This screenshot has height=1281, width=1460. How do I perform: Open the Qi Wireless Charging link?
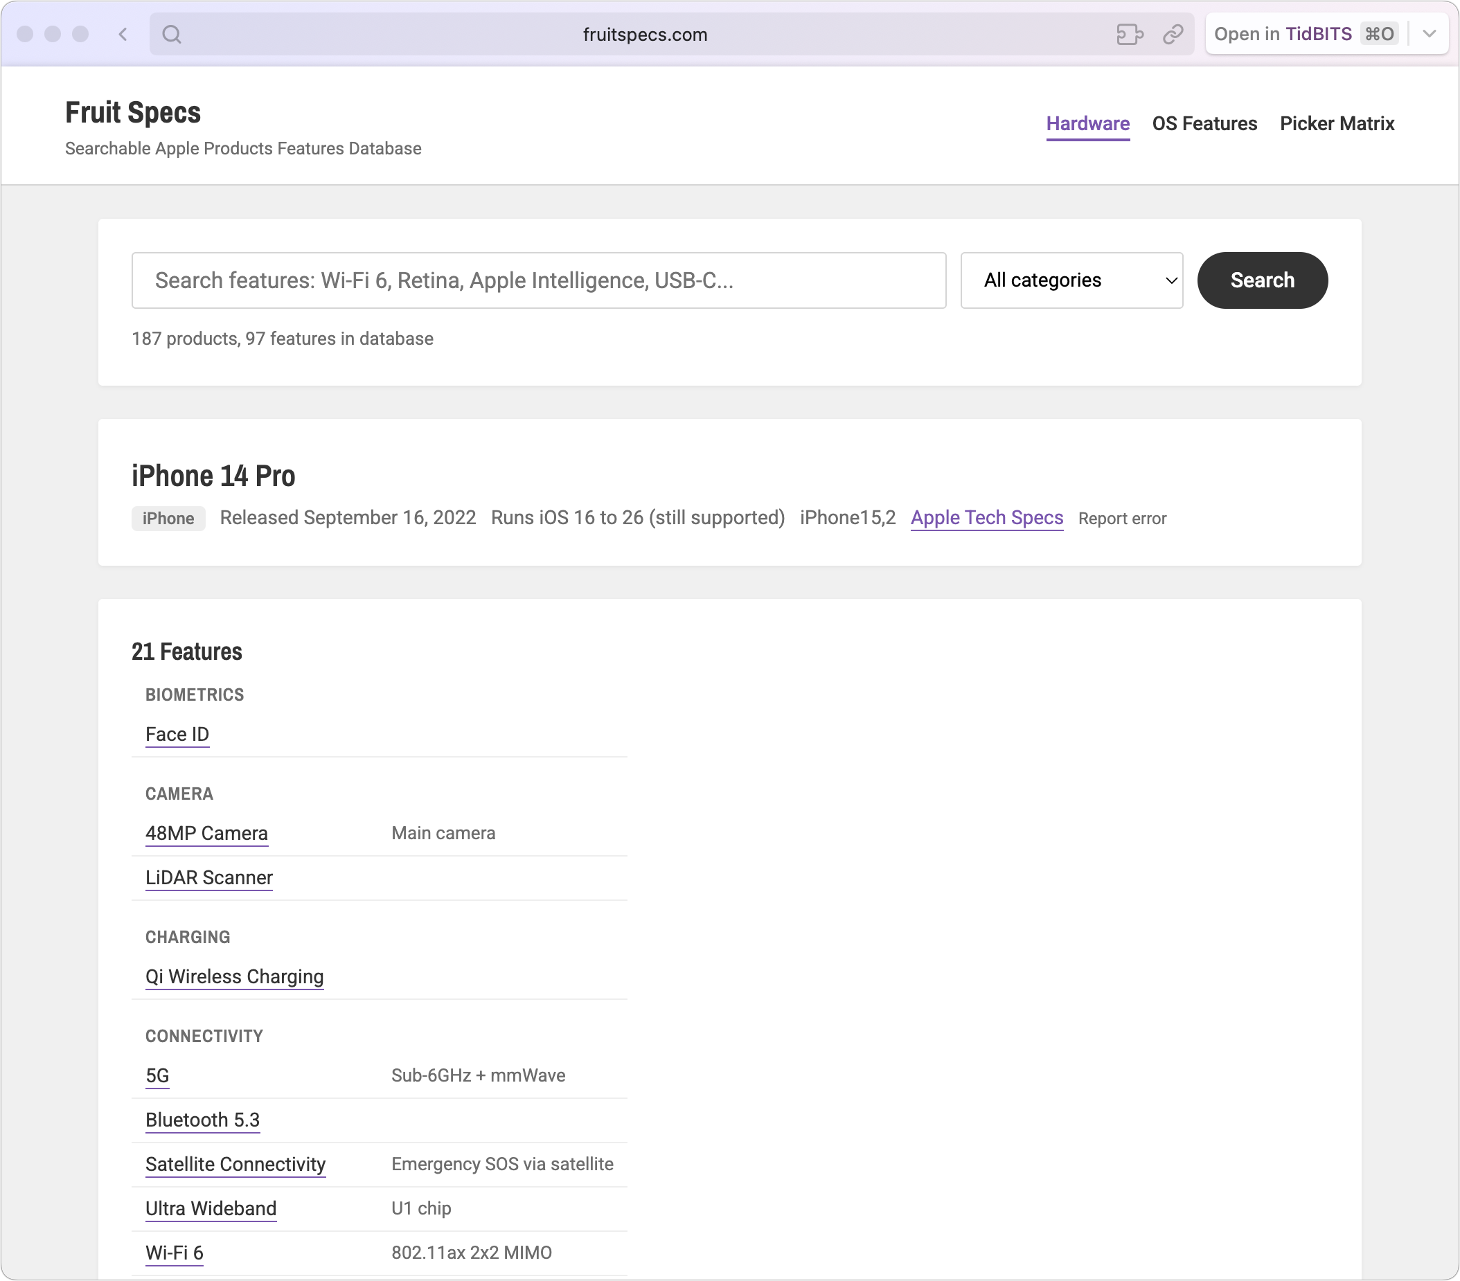click(x=234, y=977)
